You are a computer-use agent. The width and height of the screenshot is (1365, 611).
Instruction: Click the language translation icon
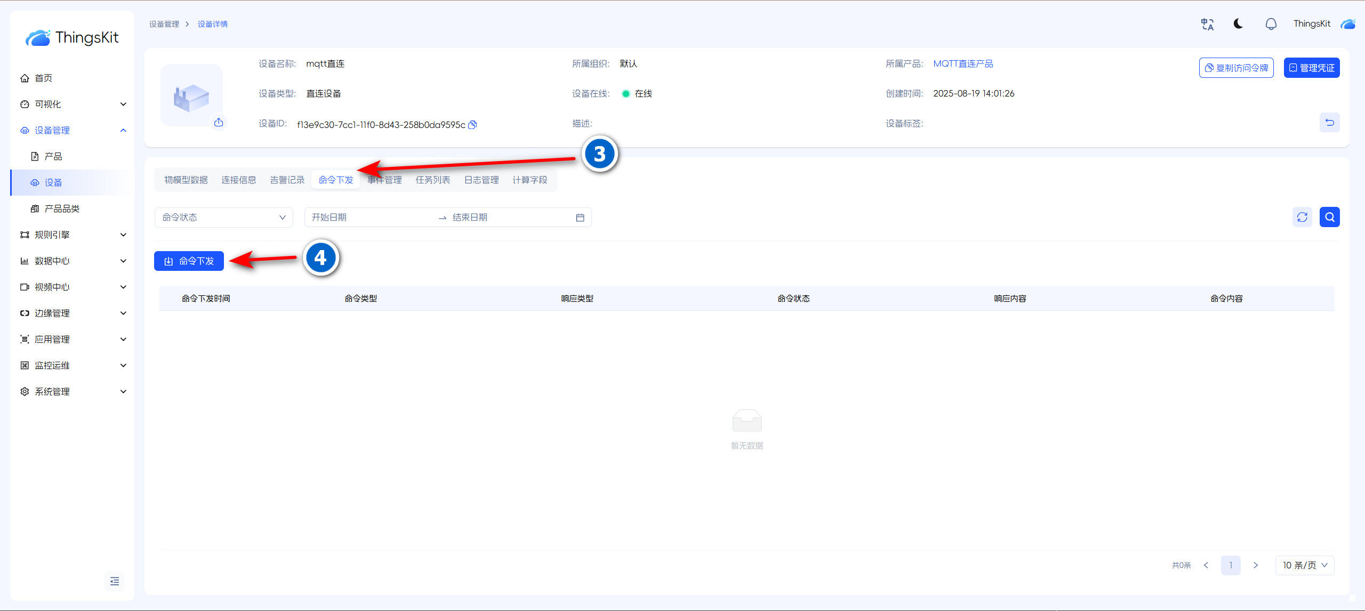click(1207, 24)
